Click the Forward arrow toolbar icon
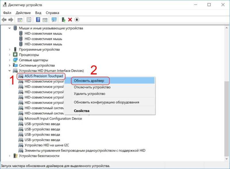 click(x=11, y=20)
